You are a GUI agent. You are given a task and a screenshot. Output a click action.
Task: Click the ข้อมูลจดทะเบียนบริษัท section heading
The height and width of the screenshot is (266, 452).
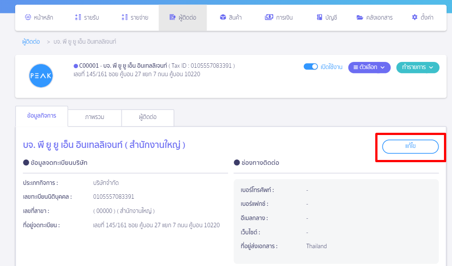click(x=59, y=163)
